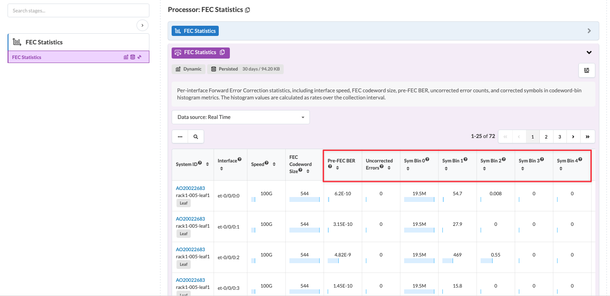Sort table by Sym Bin 4
The image size is (610, 296).
[561, 168]
